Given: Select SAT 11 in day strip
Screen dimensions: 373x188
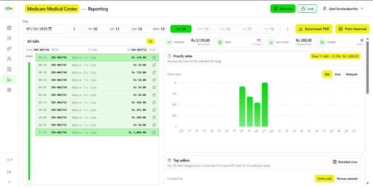Looking at the screenshot, I should coord(115,29).
